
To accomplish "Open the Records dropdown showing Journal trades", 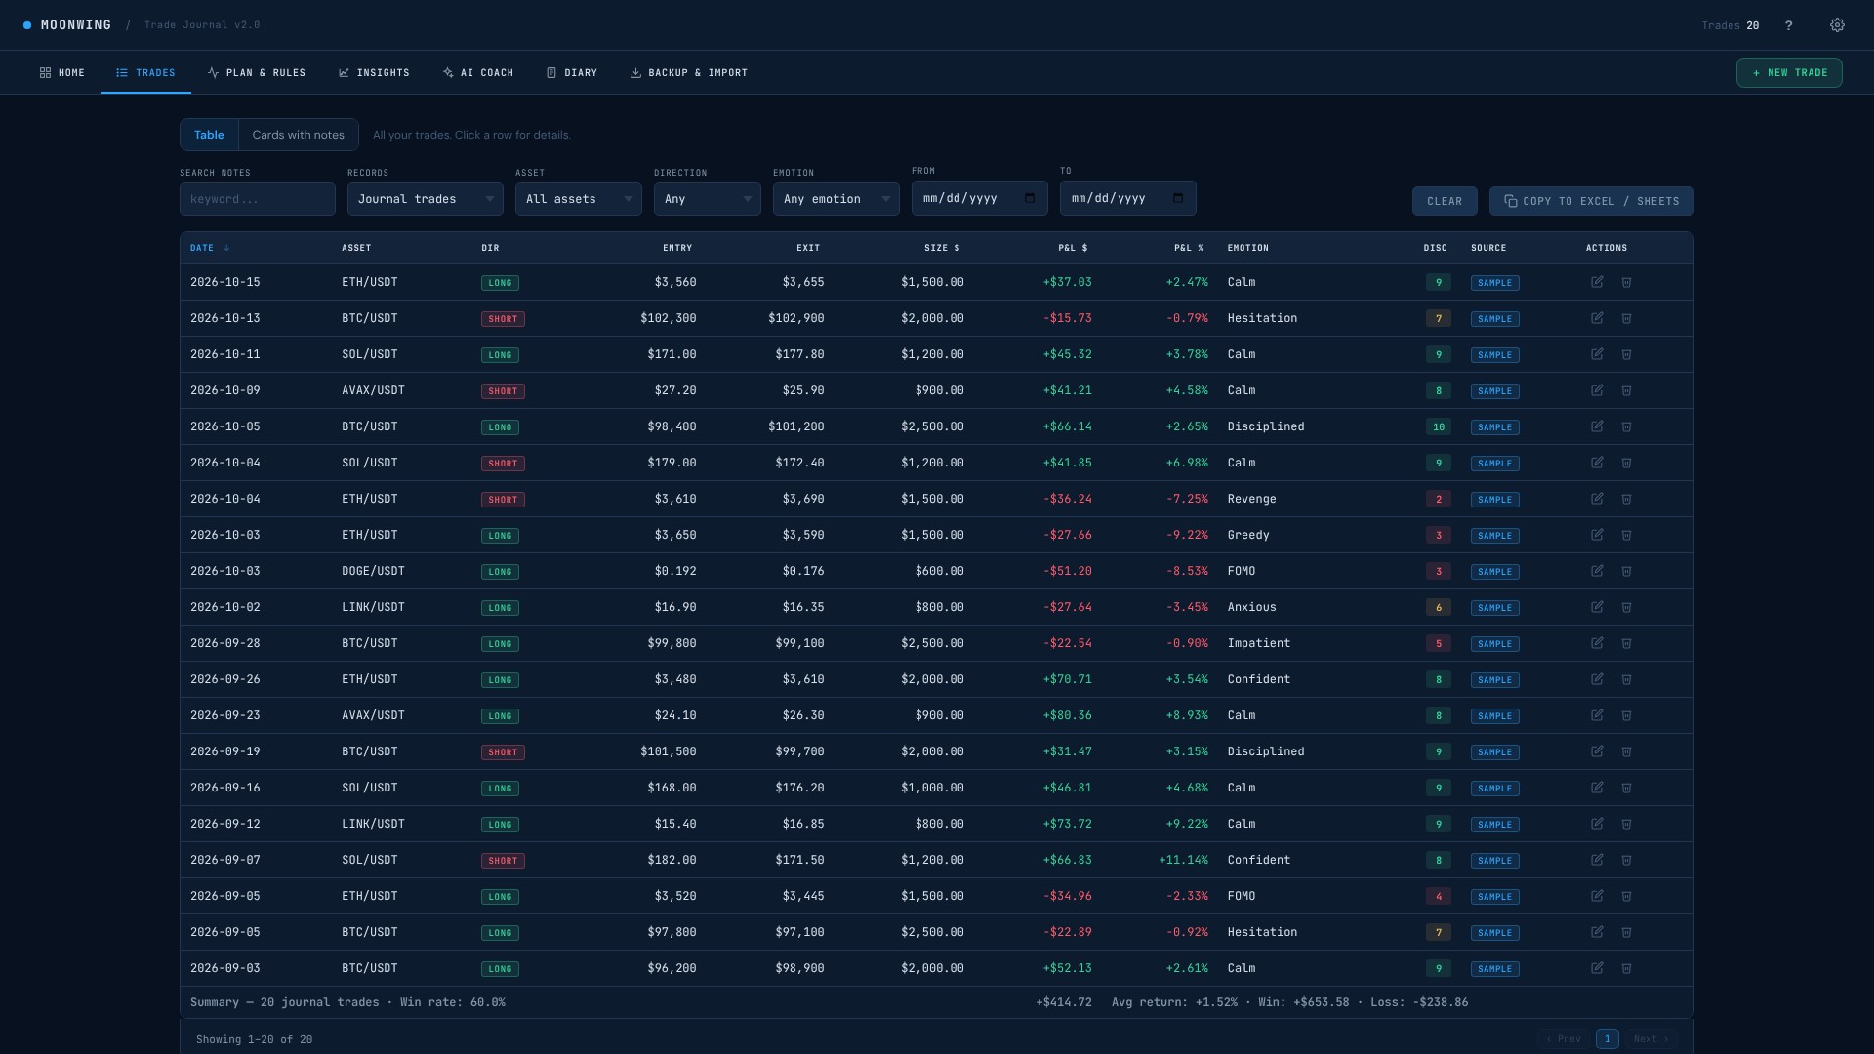I will click(426, 199).
